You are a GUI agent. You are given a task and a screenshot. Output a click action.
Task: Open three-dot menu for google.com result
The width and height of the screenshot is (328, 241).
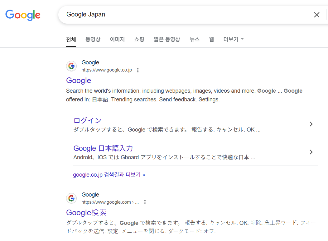(145, 202)
